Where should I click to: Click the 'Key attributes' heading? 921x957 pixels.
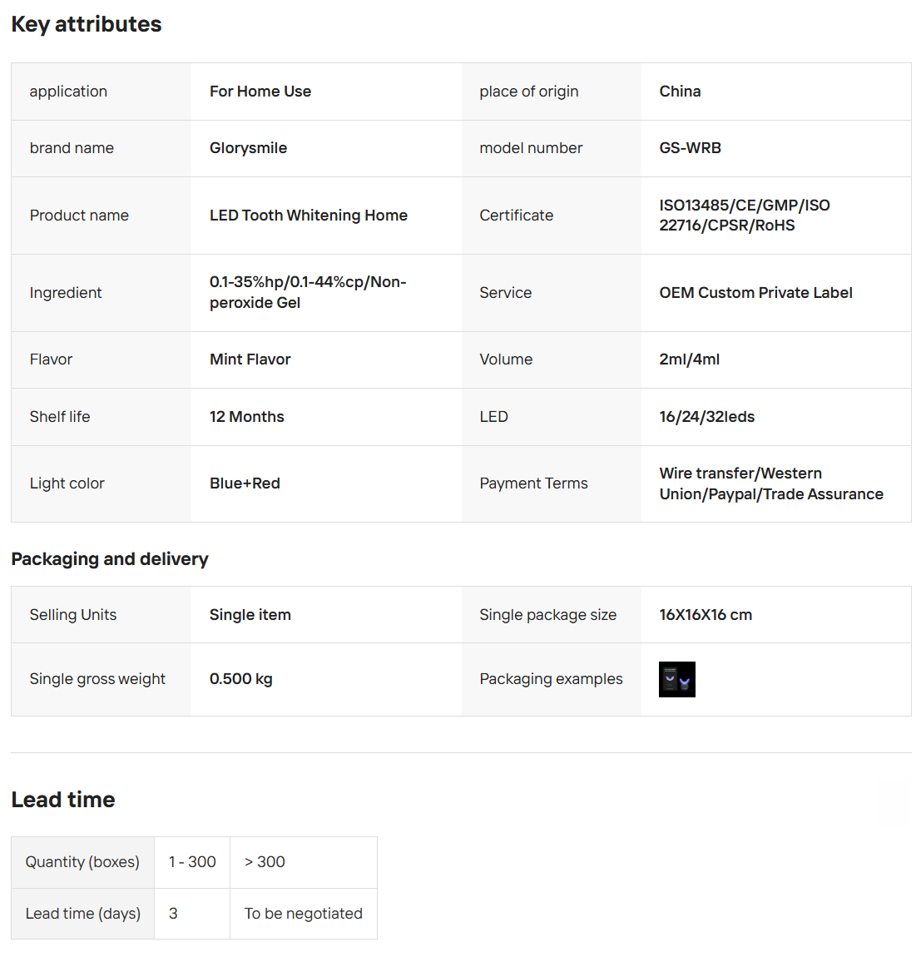87,24
